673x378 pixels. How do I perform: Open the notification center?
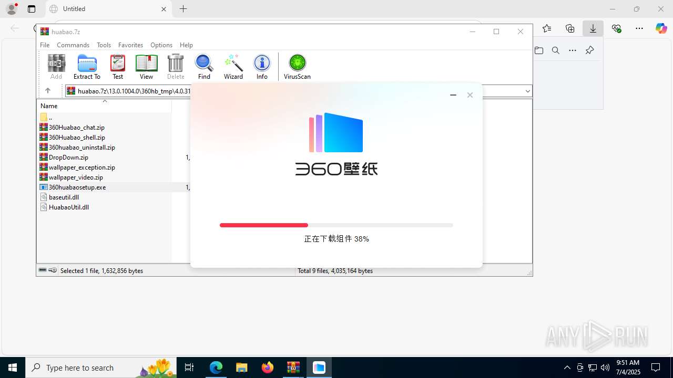pyautogui.click(x=656, y=367)
